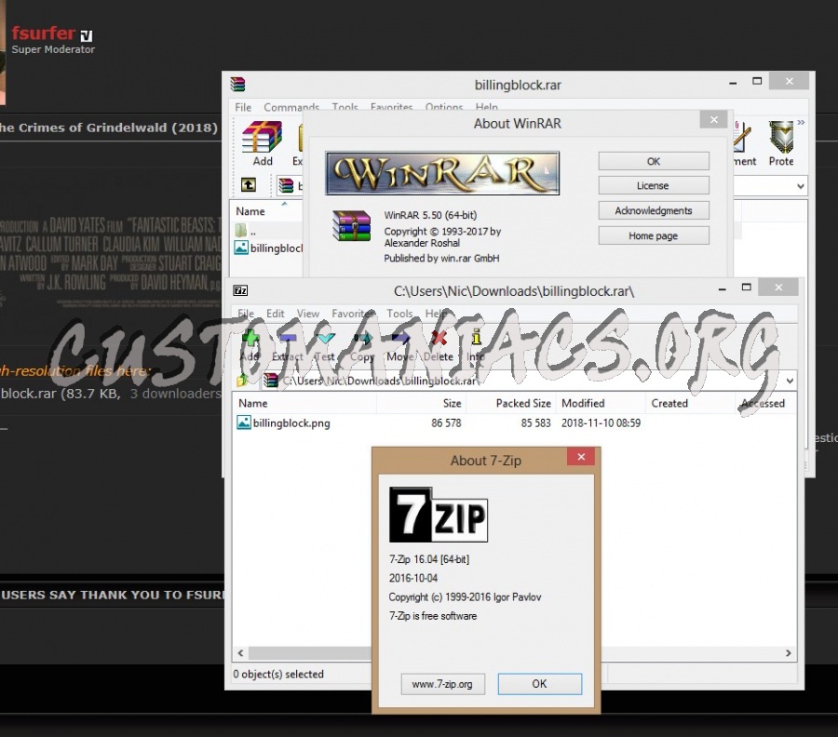Screen dimensions: 838x737
Task: Sort by Size column in 7-Zip
Action: coord(421,403)
